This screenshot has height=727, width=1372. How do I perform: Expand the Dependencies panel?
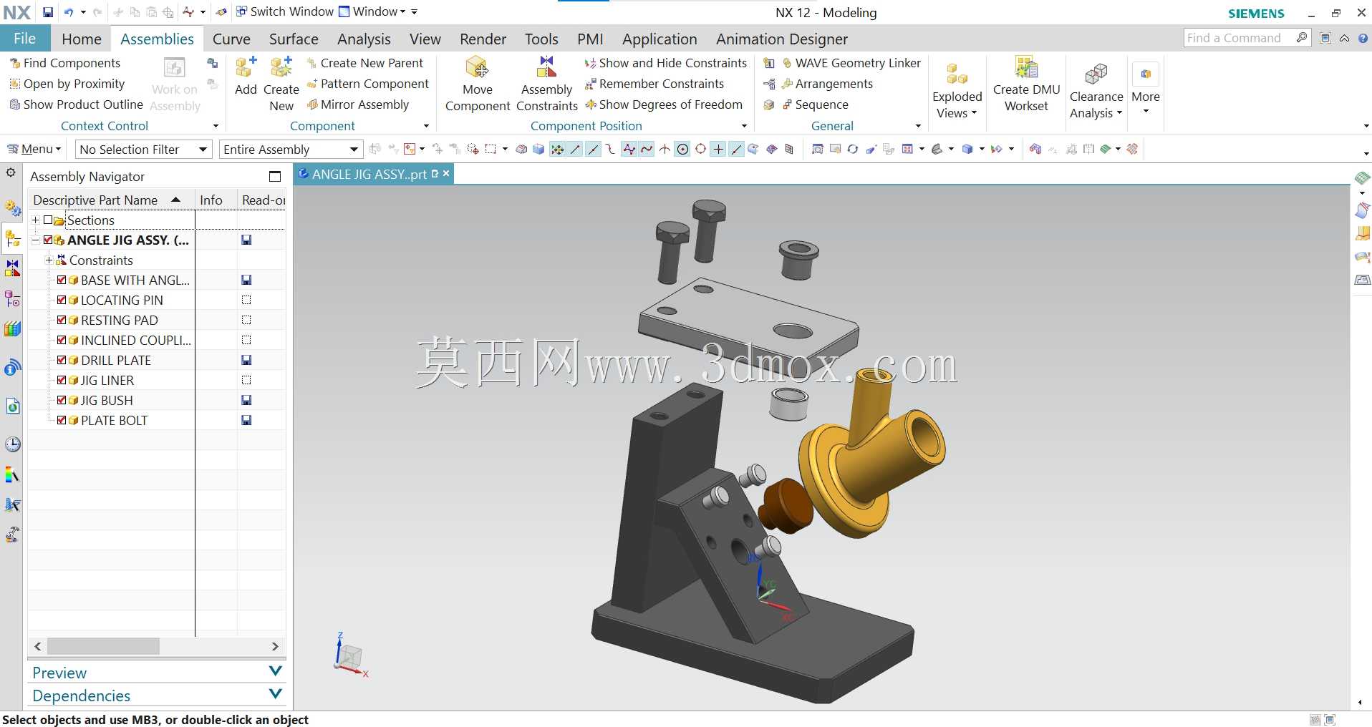coord(275,694)
